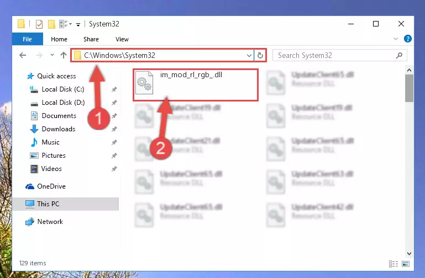Image resolution: width=425 pixels, height=278 pixels.
Task: Open Local Disk (D:) in sidebar
Action: pos(57,103)
